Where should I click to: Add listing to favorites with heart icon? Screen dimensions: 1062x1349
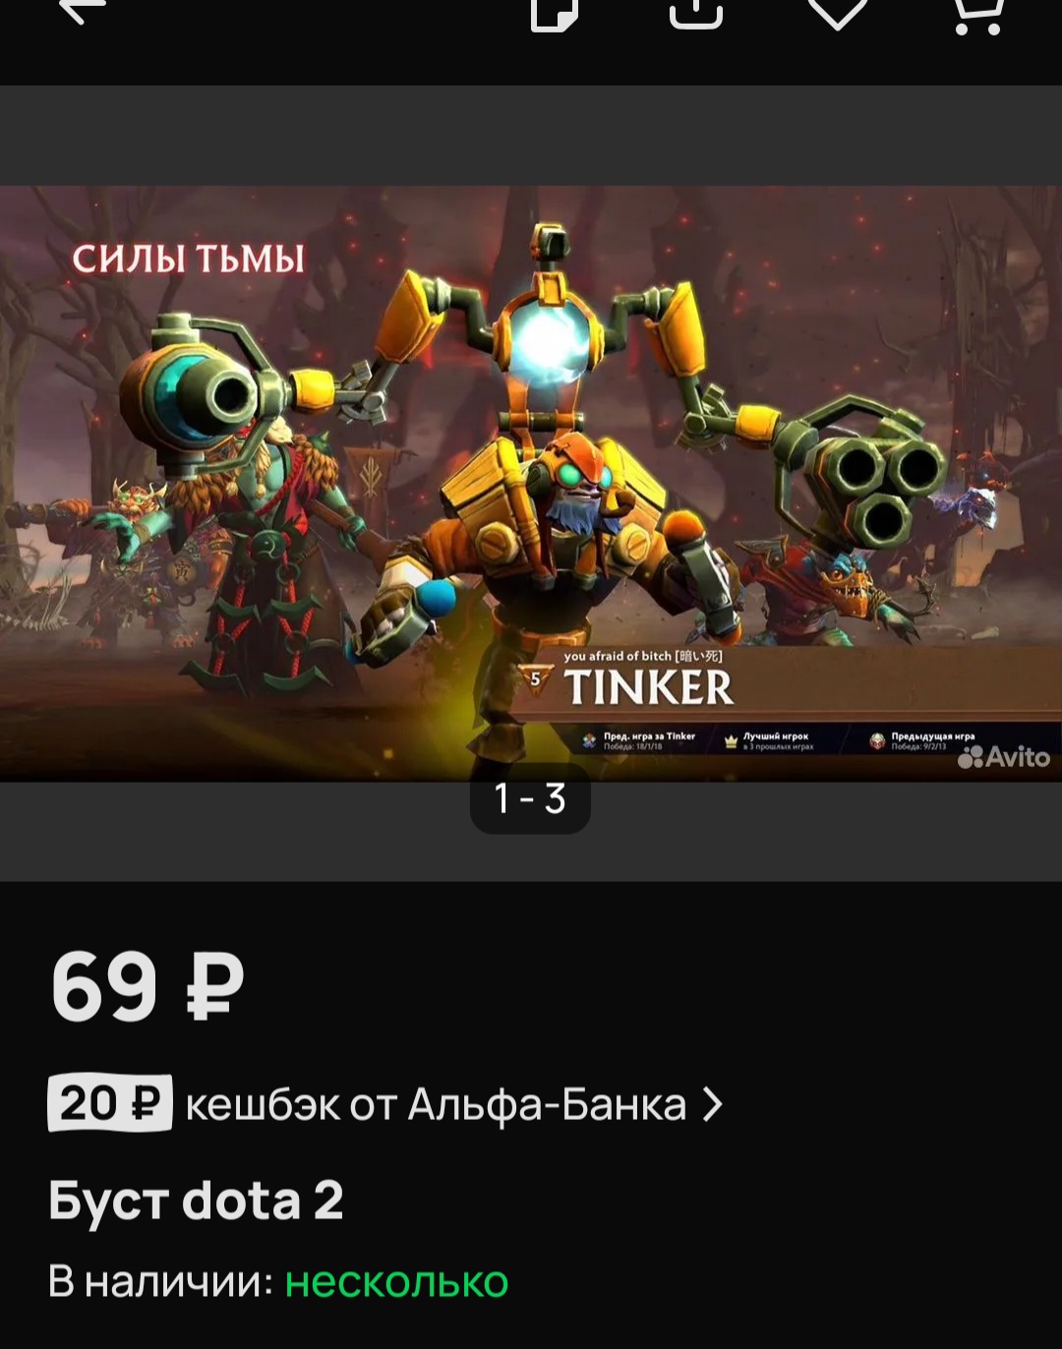click(838, 14)
